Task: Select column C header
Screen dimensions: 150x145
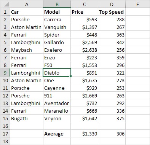Action: [85, 4]
